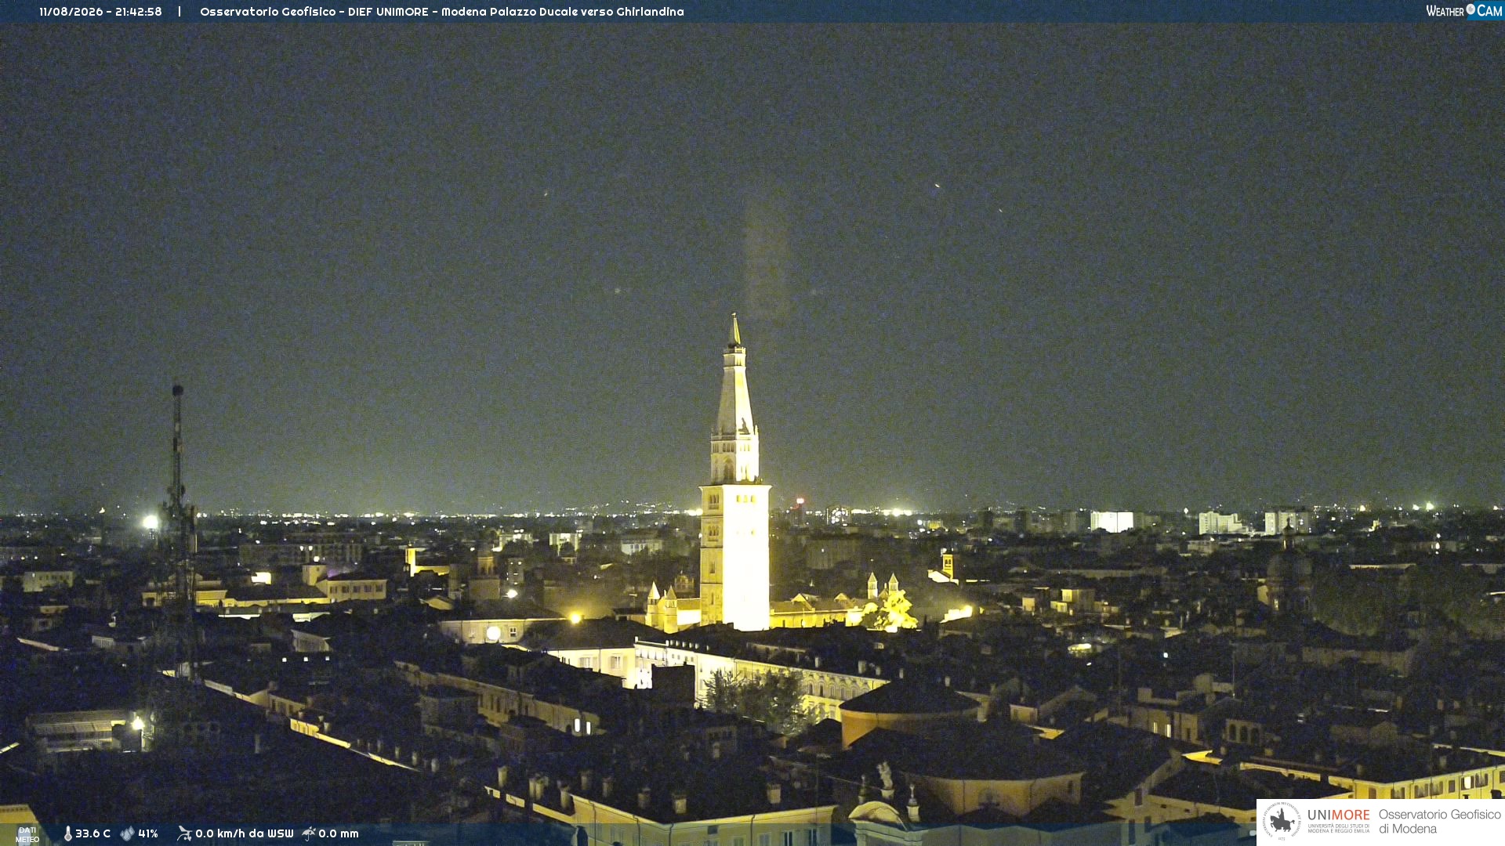The height and width of the screenshot is (846, 1505).
Task: Click the 0.0 mm rainfall reading
Action: pyautogui.click(x=339, y=833)
